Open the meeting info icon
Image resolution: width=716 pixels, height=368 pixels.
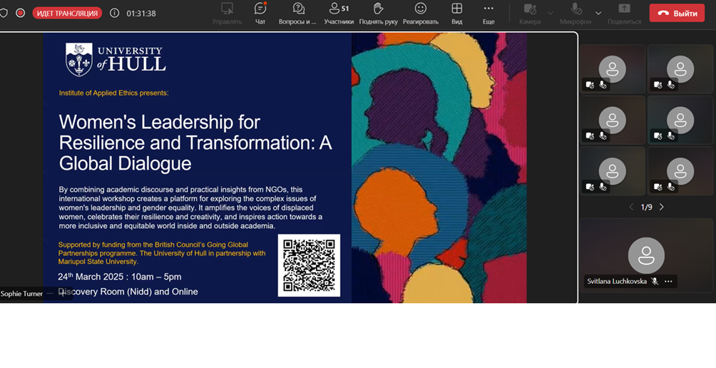[x=115, y=14]
